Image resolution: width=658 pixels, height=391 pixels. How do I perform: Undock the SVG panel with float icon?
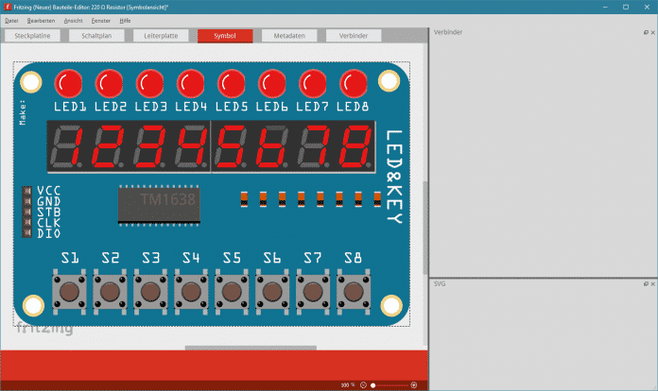click(x=645, y=283)
